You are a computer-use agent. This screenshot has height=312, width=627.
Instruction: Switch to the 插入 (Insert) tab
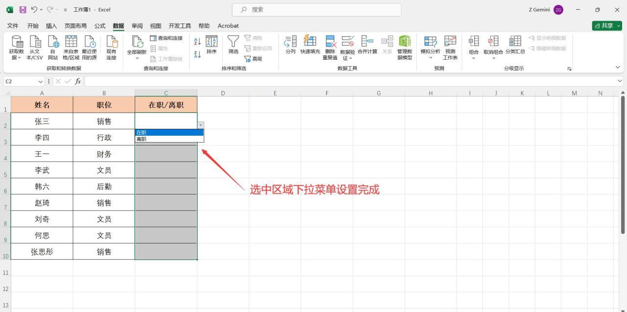pos(51,26)
